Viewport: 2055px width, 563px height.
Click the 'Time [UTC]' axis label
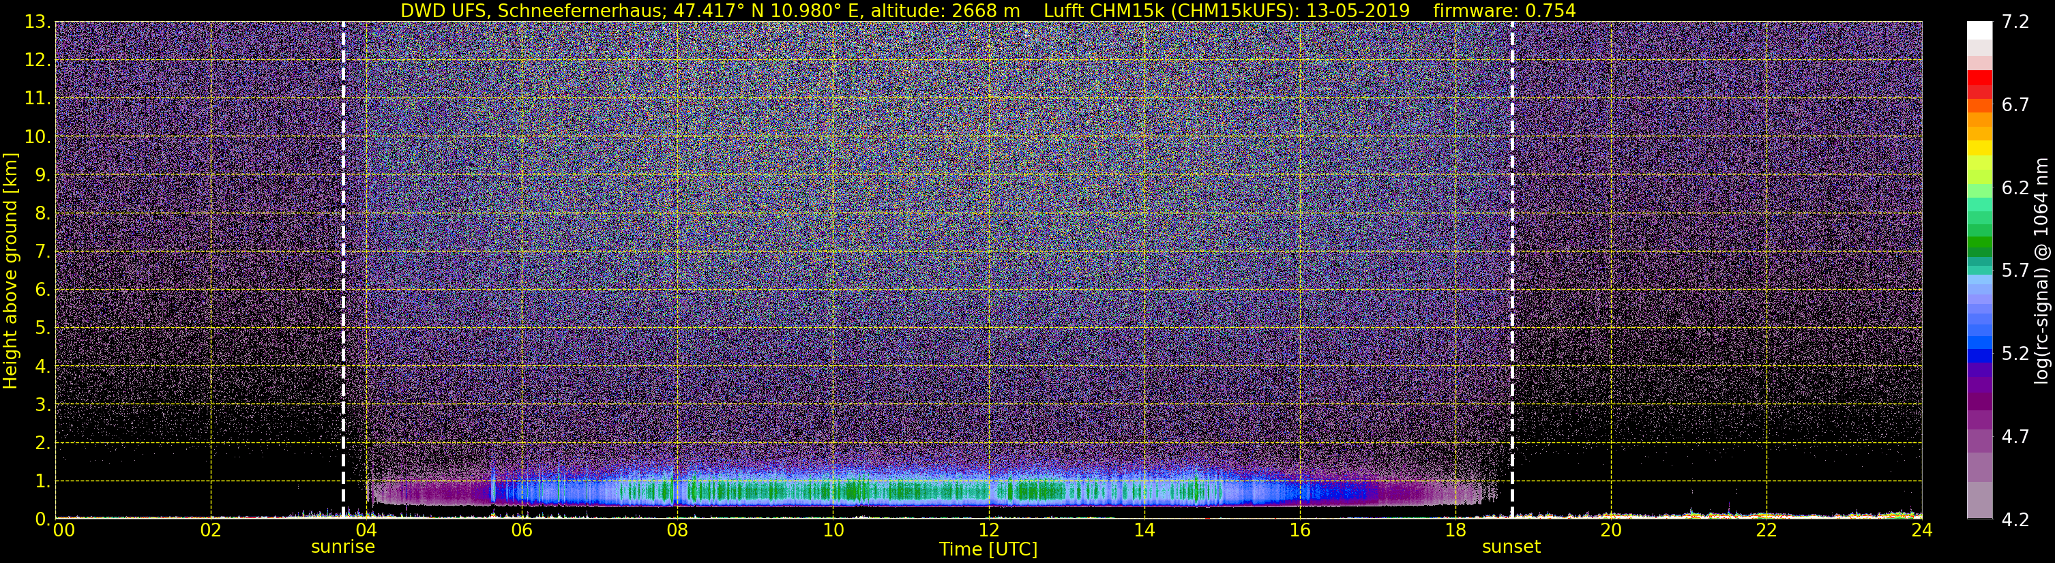(x=988, y=549)
